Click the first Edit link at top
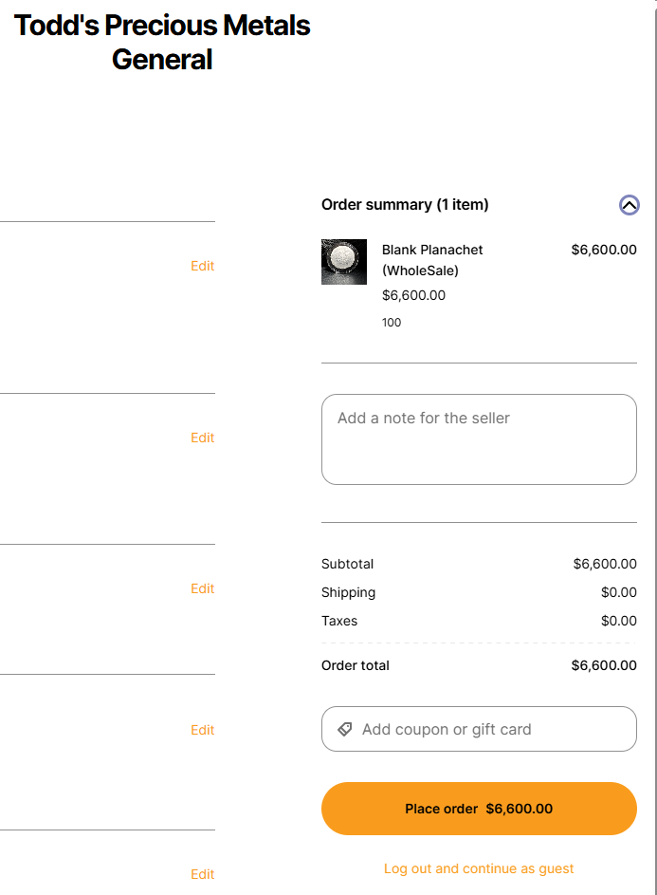This screenshot has height=895, width=657. click(202, 267)
